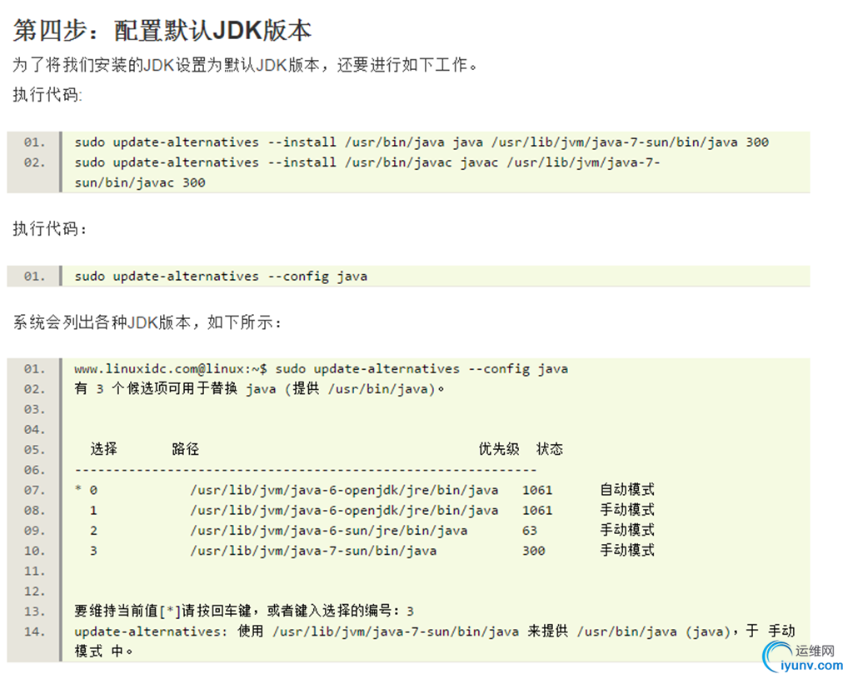
Task: Click the result line starting update-alternatives: 使用
Action: point(435,632)
